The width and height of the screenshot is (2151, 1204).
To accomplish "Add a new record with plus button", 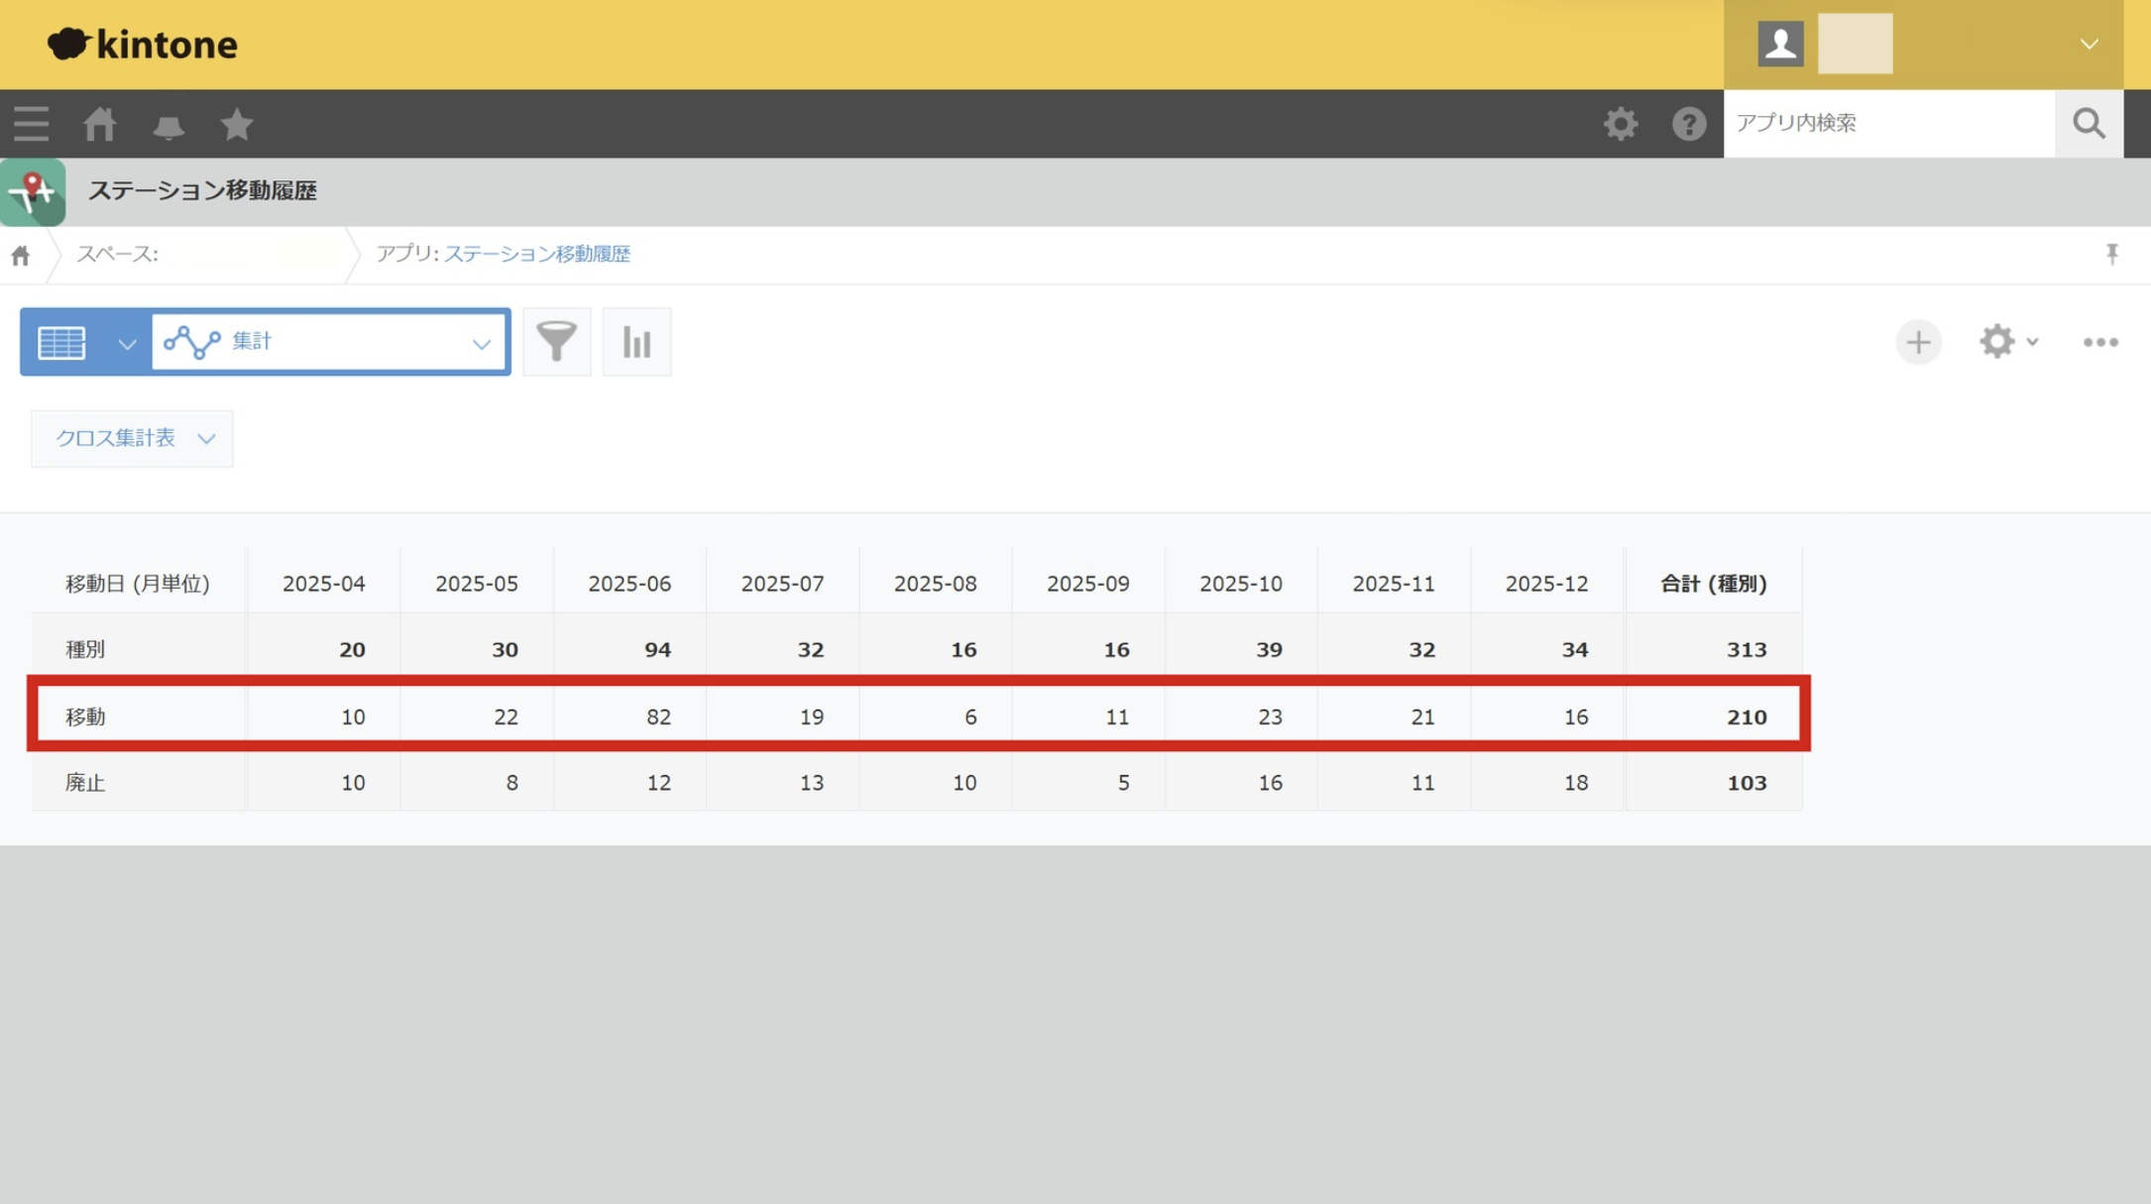I will [x=1918, y=342].
